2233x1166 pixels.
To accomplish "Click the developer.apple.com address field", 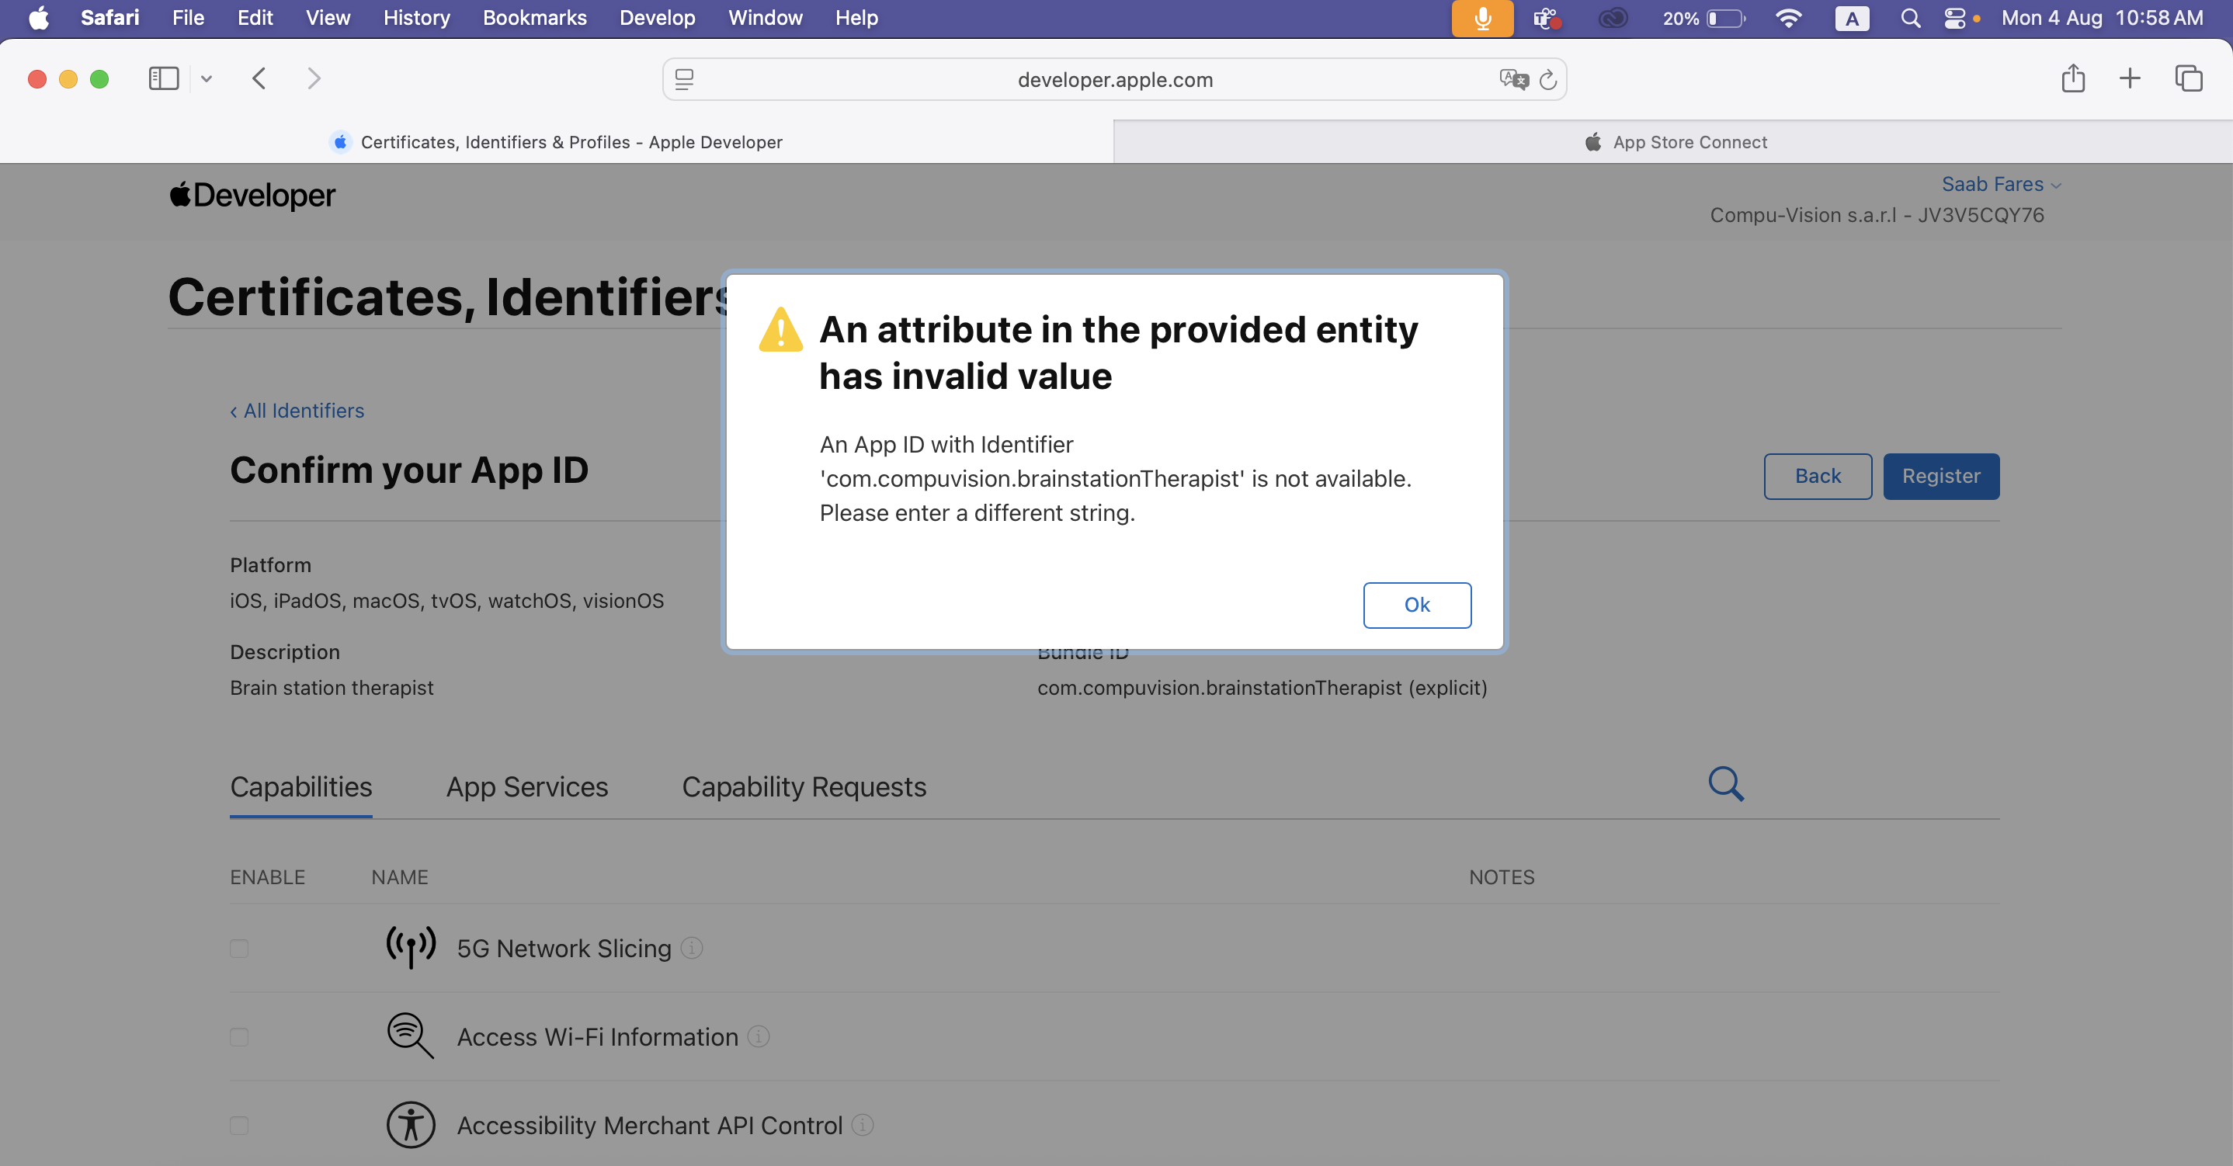I will (1114, 80).
